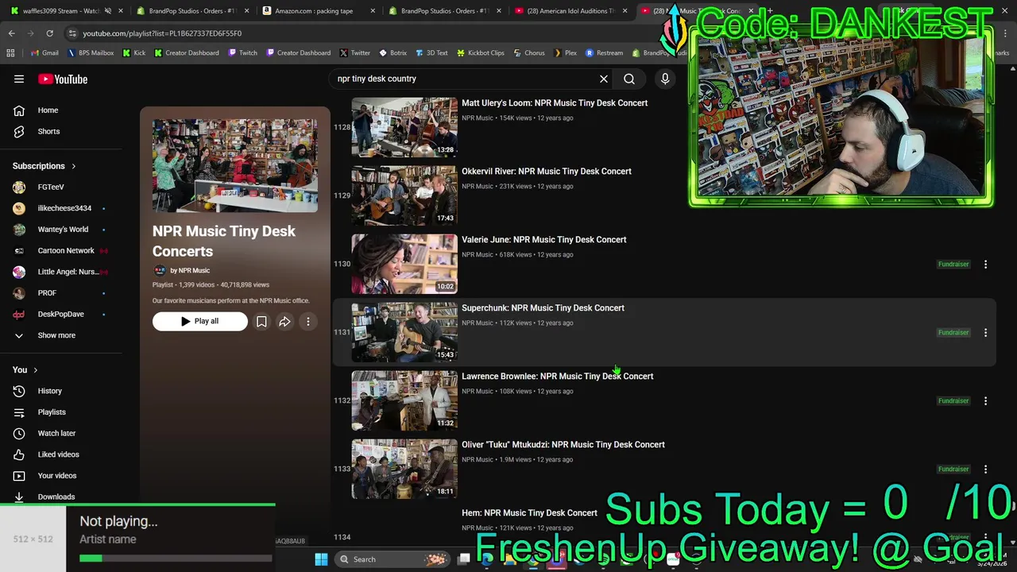The width and height of the screenshot is (1017, 572).
Task: Go back with browser back arrow
Action: 11,33
